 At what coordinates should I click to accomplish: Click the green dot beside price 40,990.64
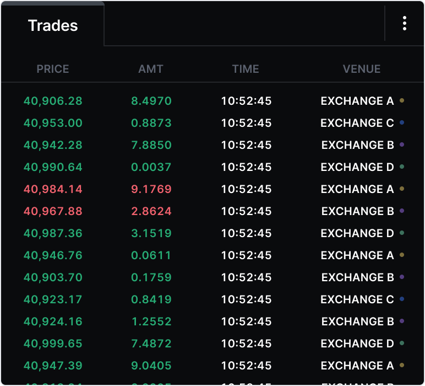[x=402, y=167]
